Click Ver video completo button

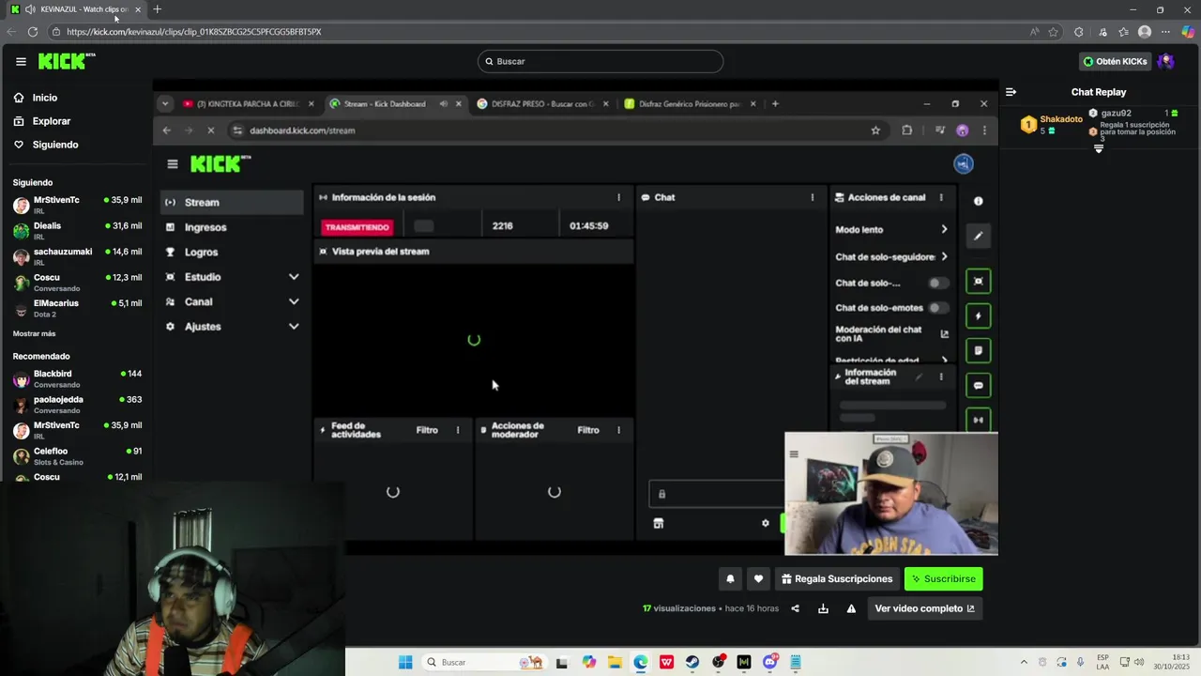pyautogui.click(x=924, y=608)
